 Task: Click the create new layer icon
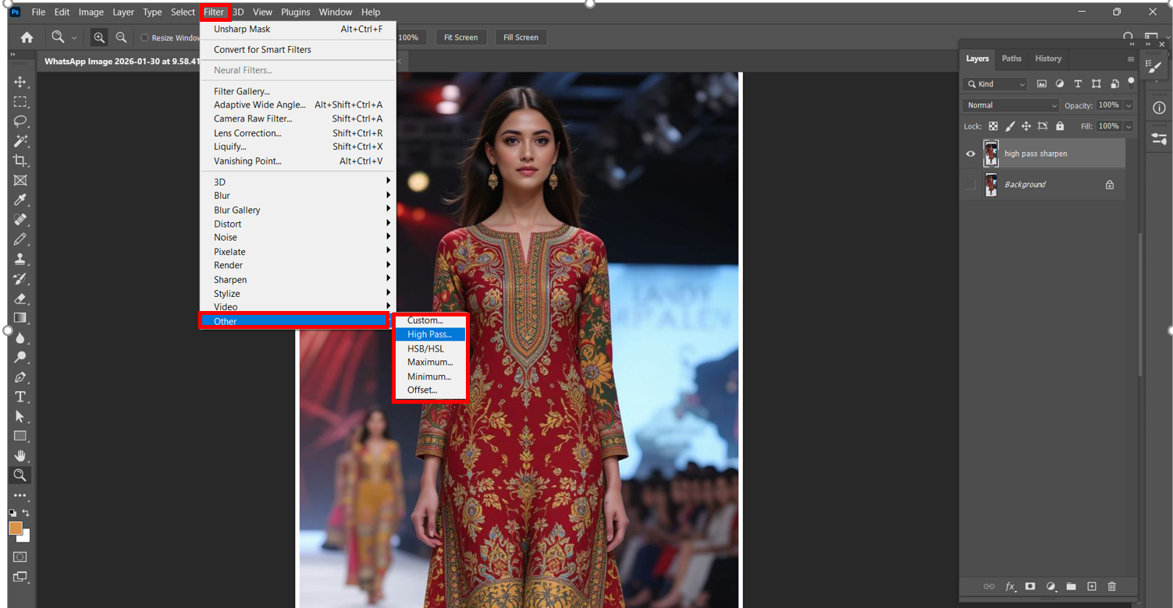point(1092,586)
